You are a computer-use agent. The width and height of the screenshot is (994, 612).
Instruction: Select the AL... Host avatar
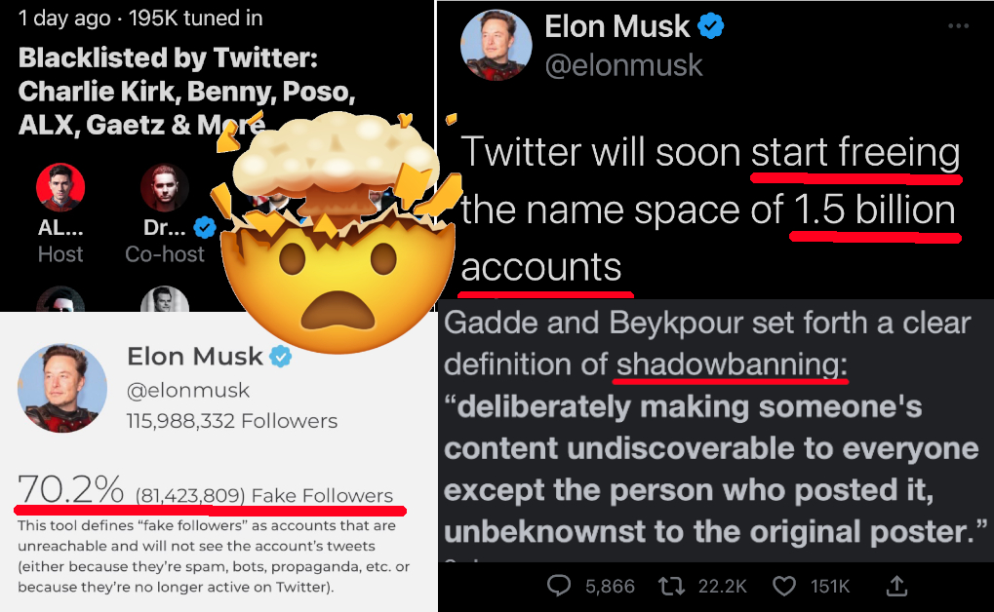click(60, 187)
